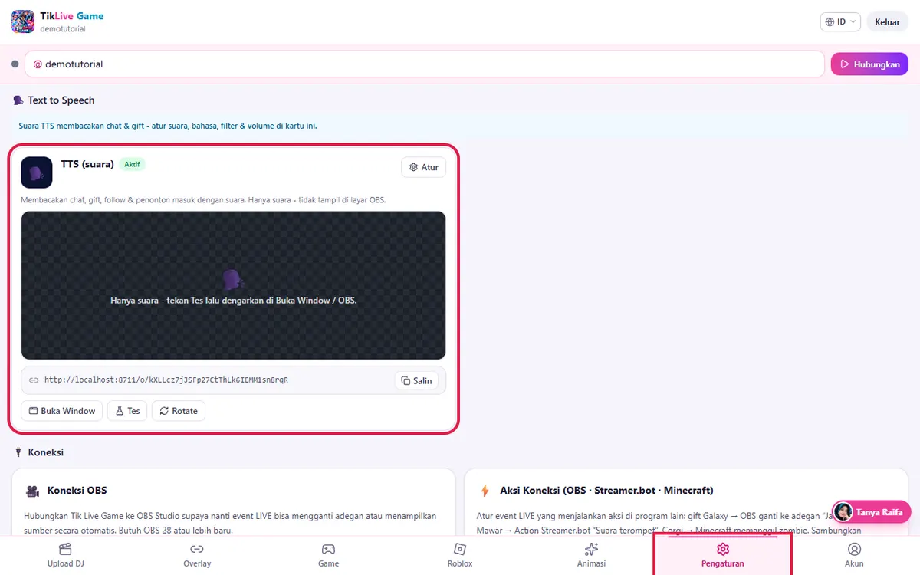
Task: Open TTS settings with the Atur button
Action: tap(423, 167)
